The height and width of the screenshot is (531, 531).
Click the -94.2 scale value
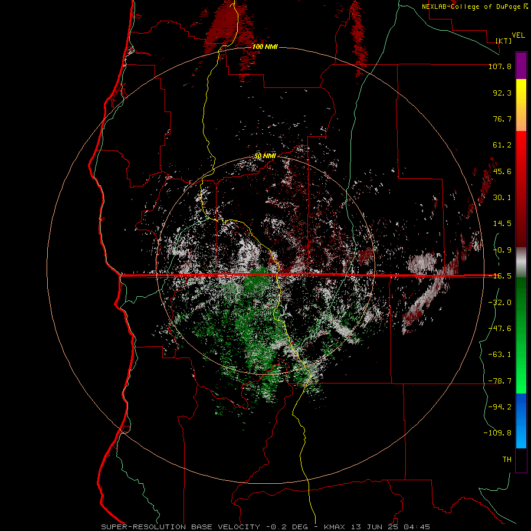tap(500, 407)
